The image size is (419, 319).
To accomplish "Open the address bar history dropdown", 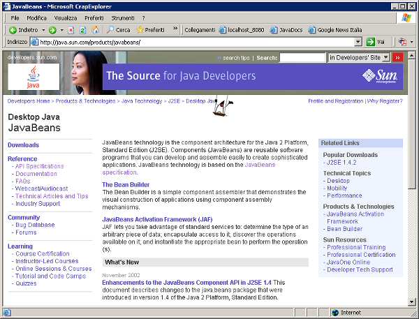I will [358, 42].
